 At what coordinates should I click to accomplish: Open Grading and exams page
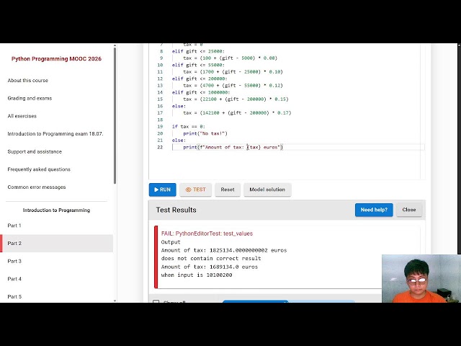click(30, 98)
